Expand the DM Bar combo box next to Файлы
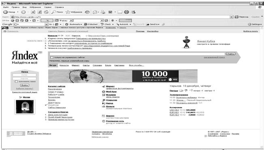 [x=102, y=21]
